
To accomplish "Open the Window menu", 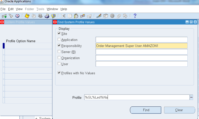I will point(52,9).
